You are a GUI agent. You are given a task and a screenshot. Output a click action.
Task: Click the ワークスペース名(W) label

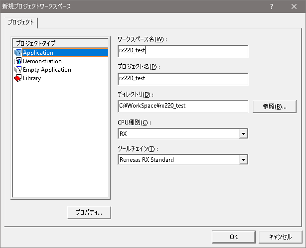142,39
